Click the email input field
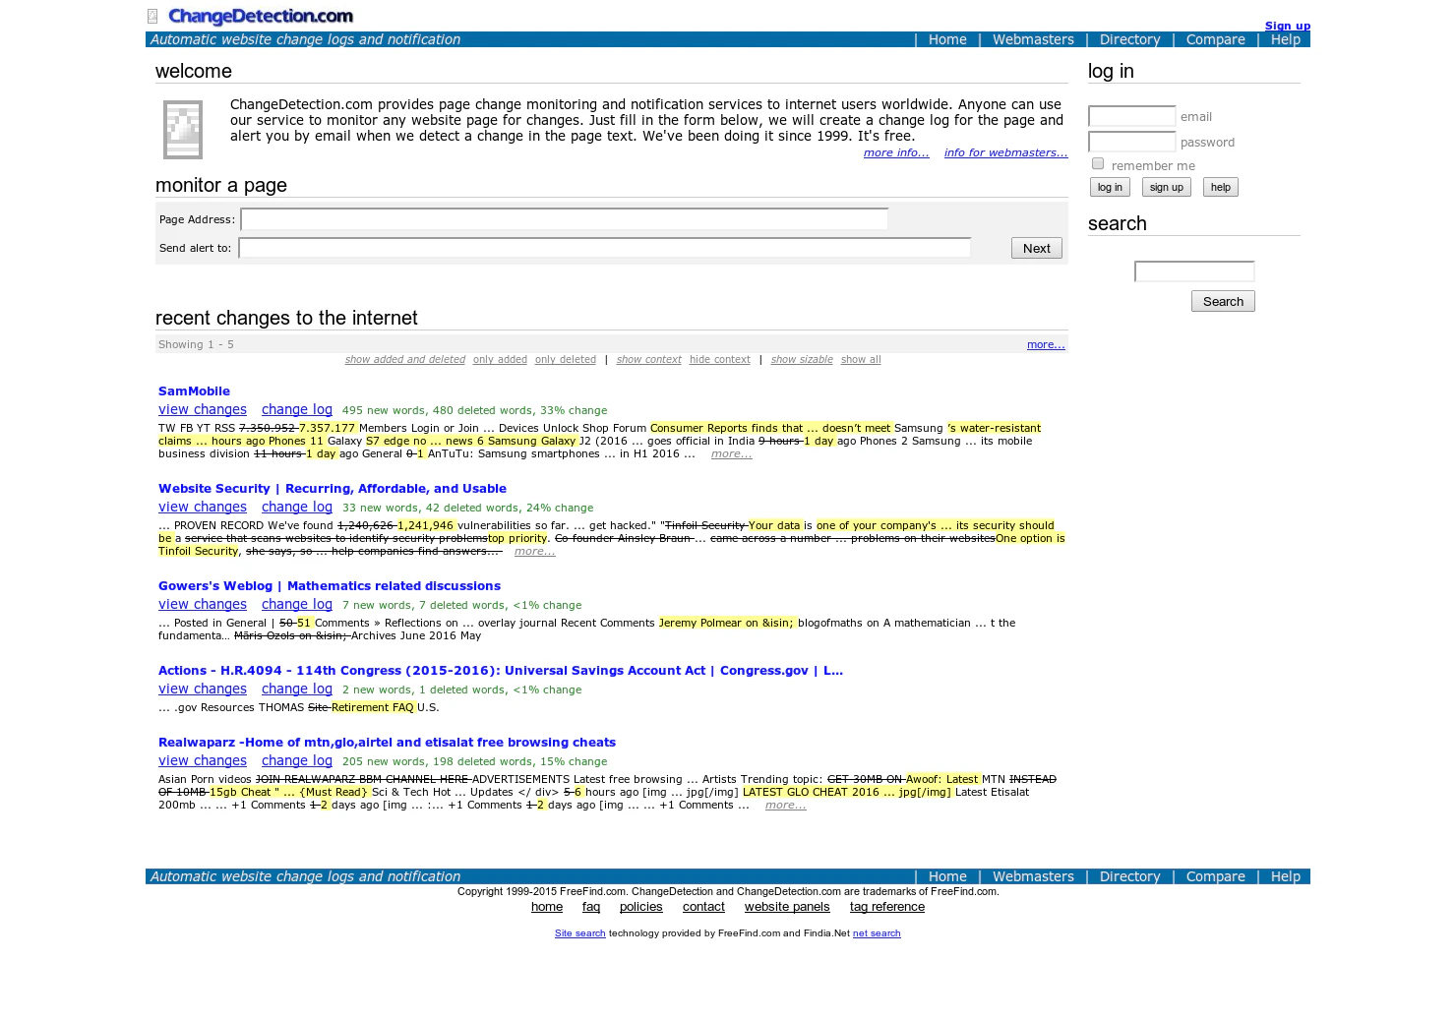 [1132, 116]
